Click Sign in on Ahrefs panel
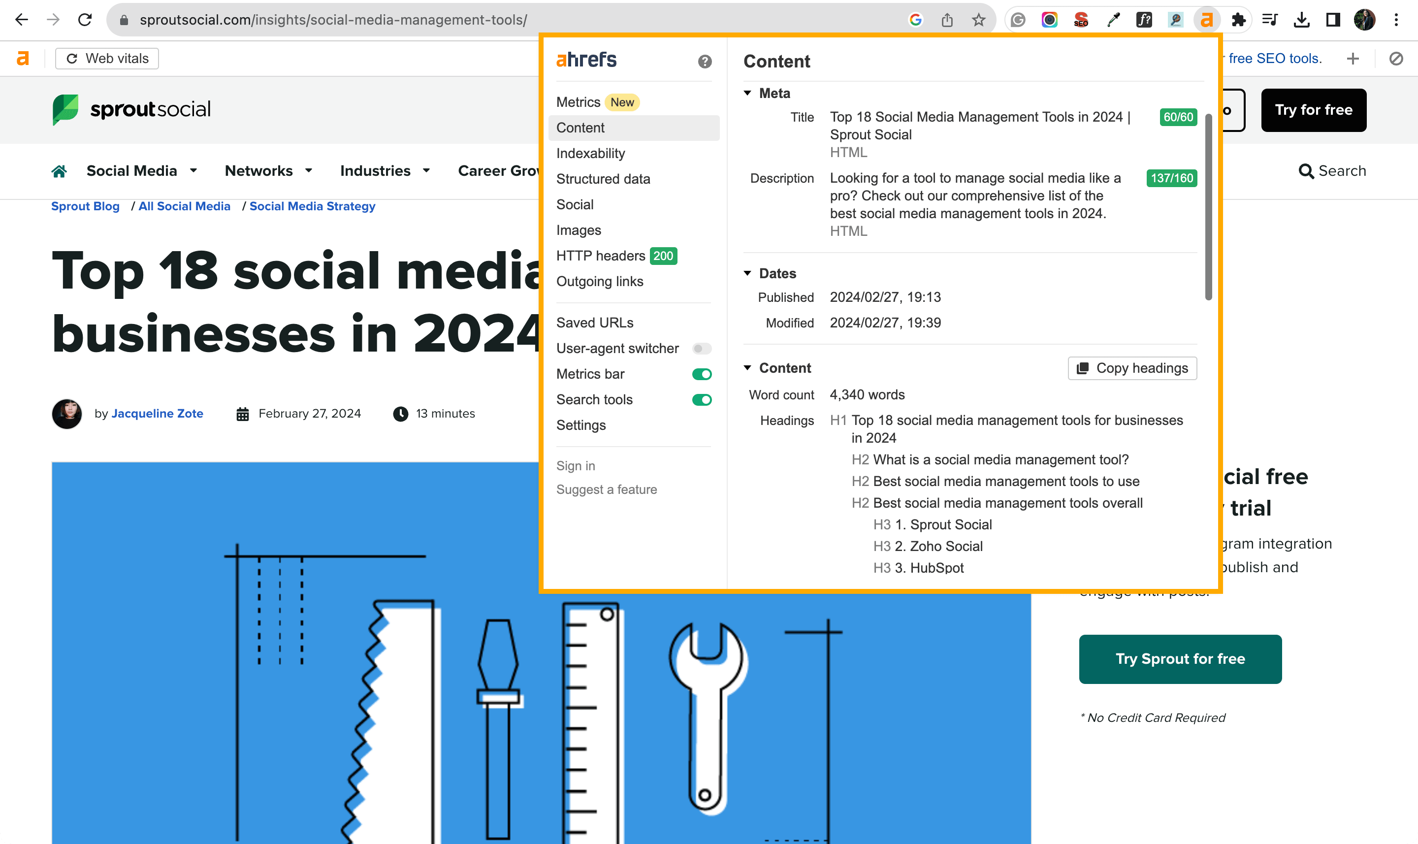 click(x=576, y=466)
